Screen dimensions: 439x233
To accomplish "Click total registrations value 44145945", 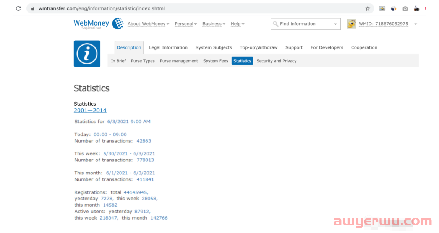I will pos(136,192).
